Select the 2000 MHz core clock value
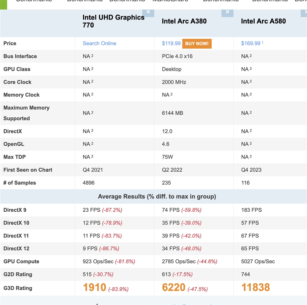 point(174,82)
